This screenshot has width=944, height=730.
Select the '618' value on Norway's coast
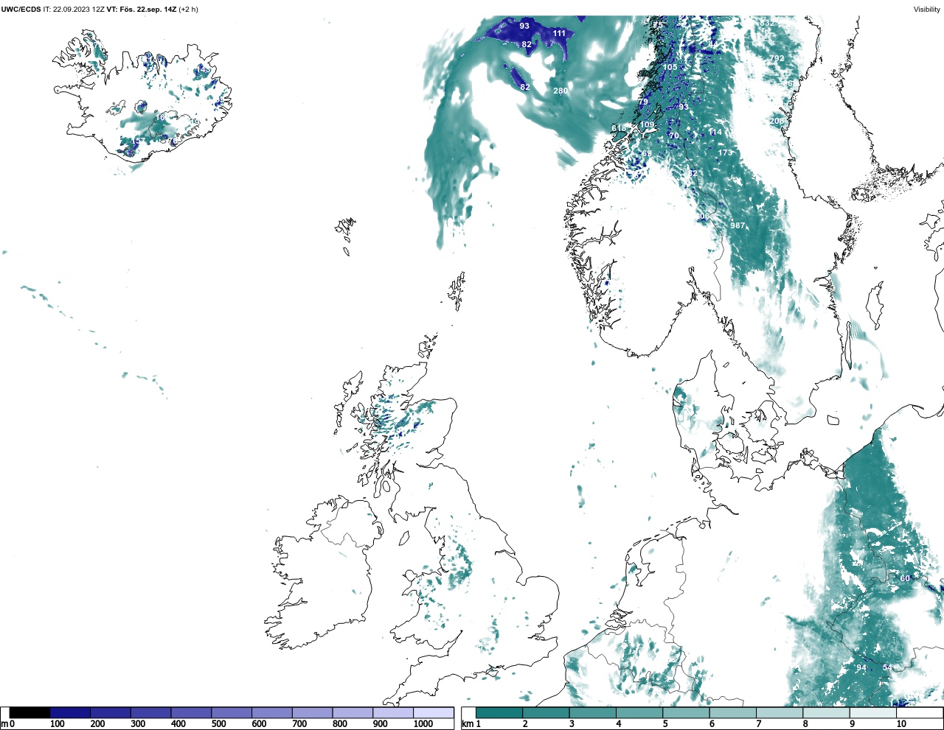pyautogui.click(x=619, y=128)
